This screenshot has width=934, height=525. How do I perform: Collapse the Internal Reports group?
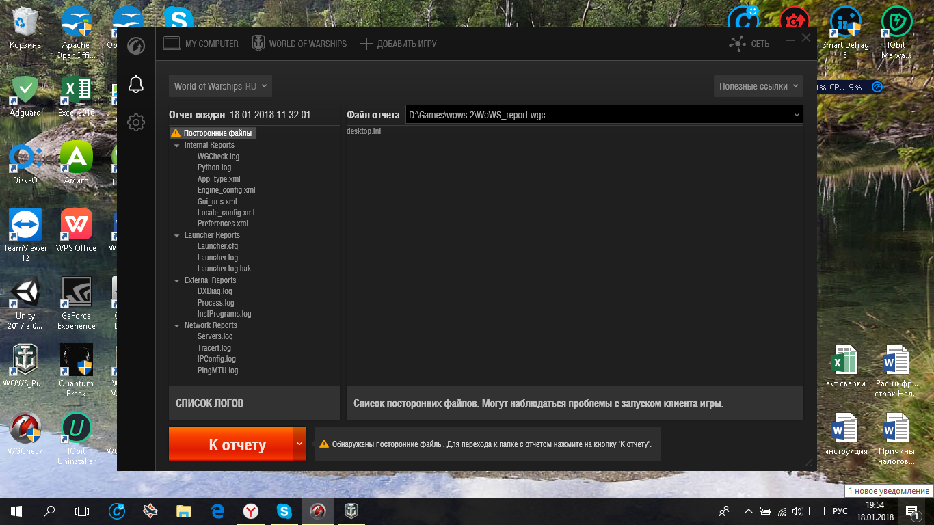(177, 145)
